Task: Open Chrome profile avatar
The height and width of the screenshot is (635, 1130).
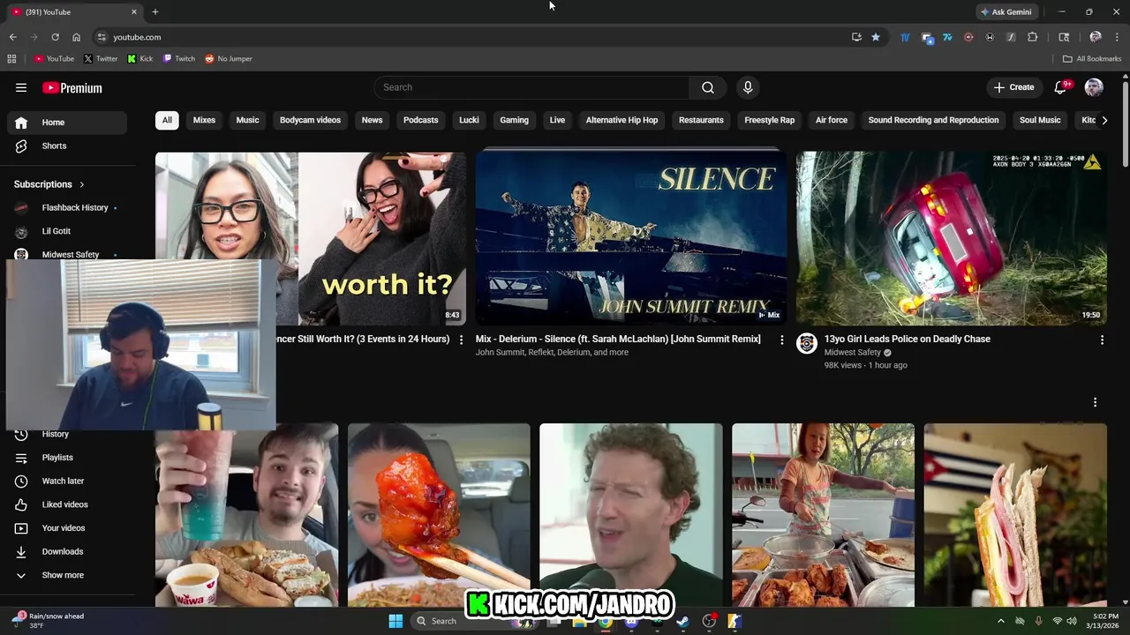Action: pyautogui.click(x=1096, y=37)
